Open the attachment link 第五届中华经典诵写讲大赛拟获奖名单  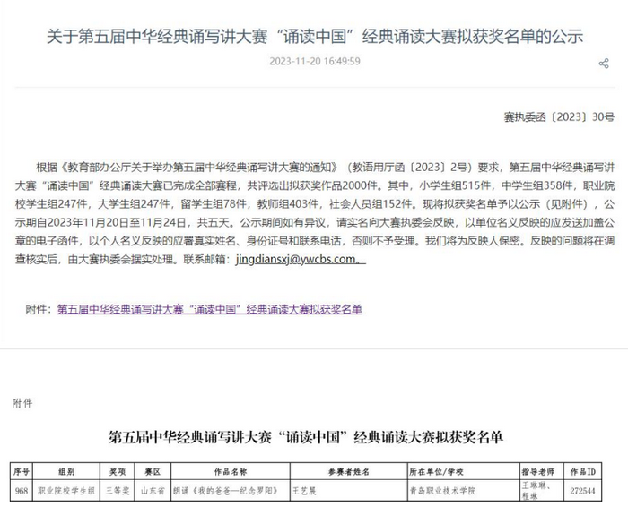point(209,309)
